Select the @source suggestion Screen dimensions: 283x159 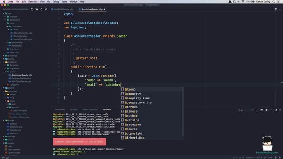point(152,129)
